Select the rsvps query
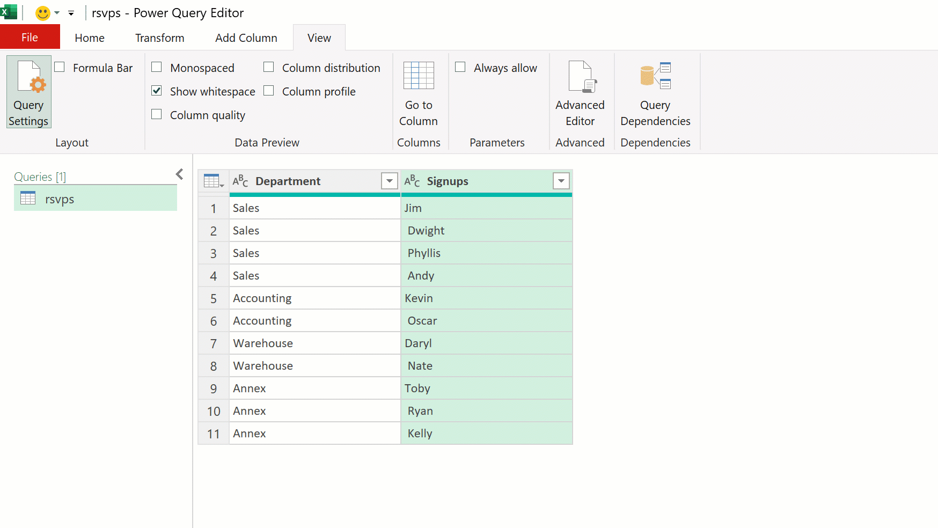 59,199
